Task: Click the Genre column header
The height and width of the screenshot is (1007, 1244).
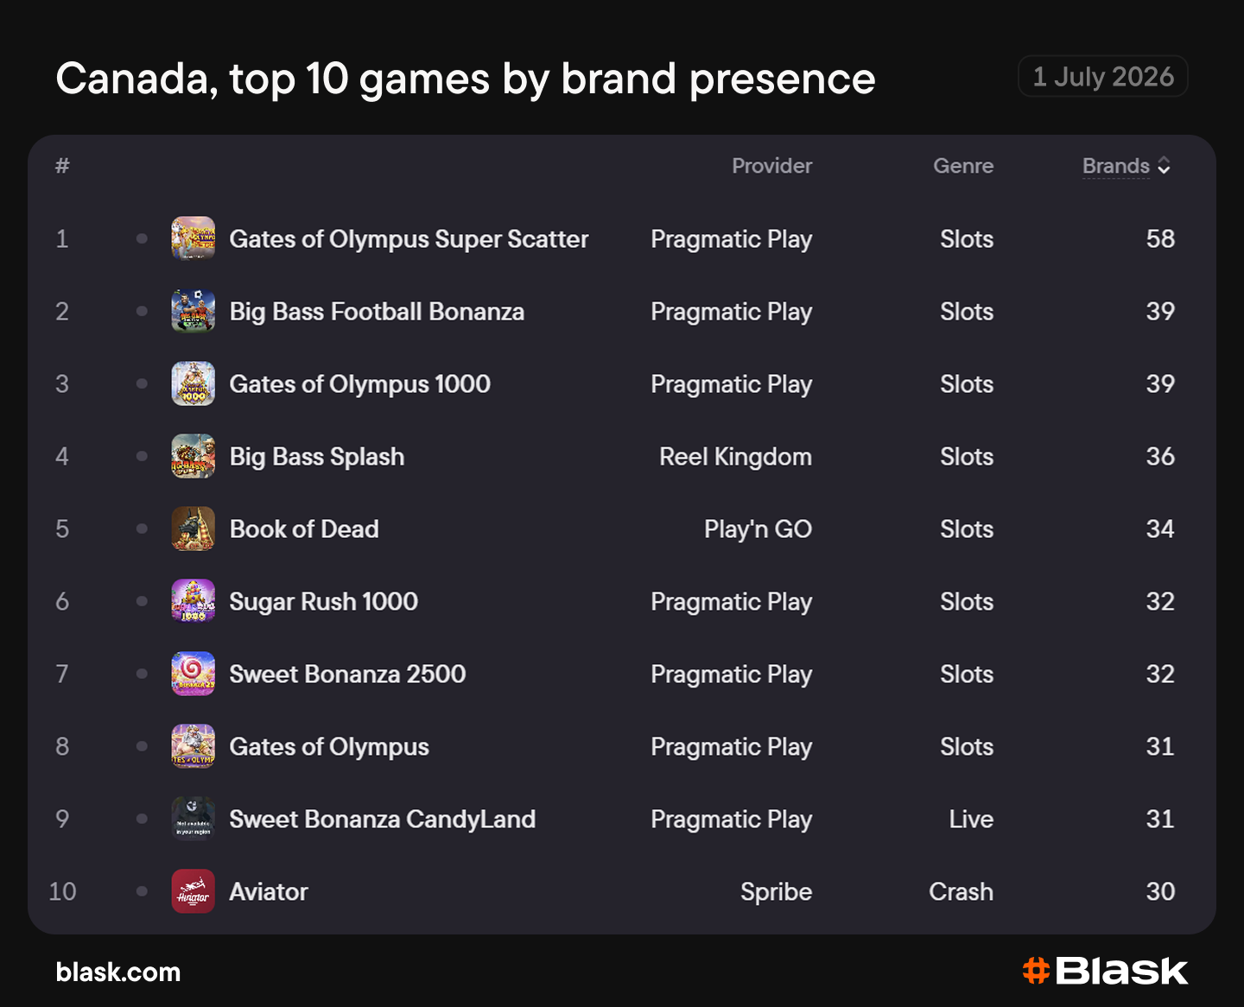Action: (963, 166)
